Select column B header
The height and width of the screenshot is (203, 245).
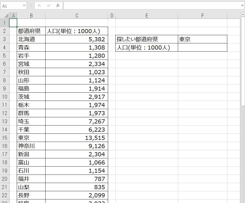tap(31, 15)
